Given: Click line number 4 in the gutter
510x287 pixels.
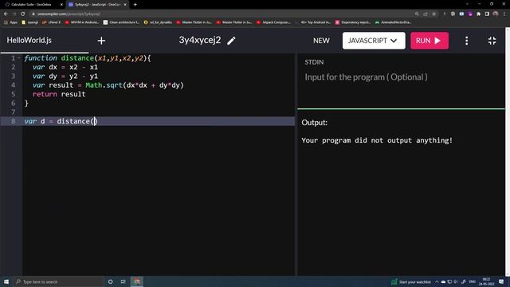Looking at the screenshot, I should point(13,85).
